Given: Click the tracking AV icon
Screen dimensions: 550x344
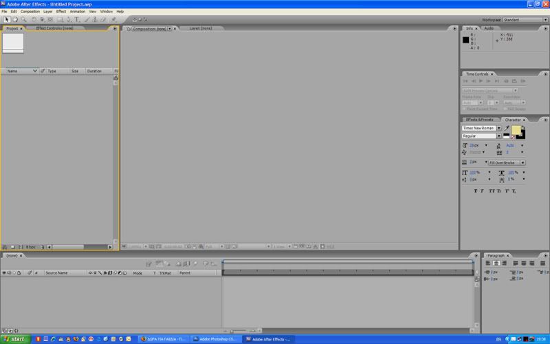Looking at the screenshot, I should coord(499,152).
